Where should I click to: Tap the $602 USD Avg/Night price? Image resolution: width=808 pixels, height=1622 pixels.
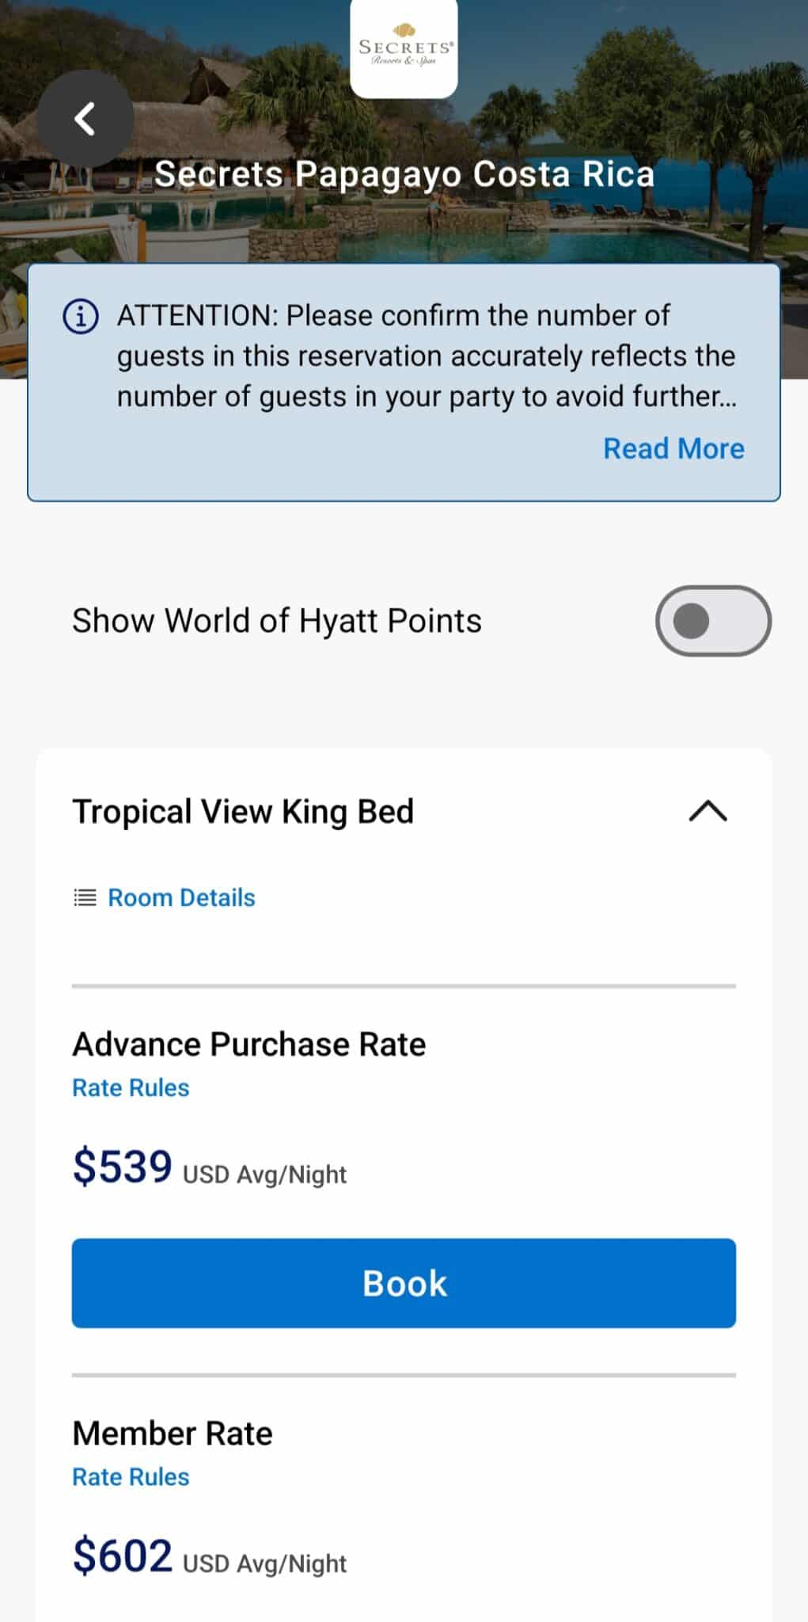click(210, 1557)
